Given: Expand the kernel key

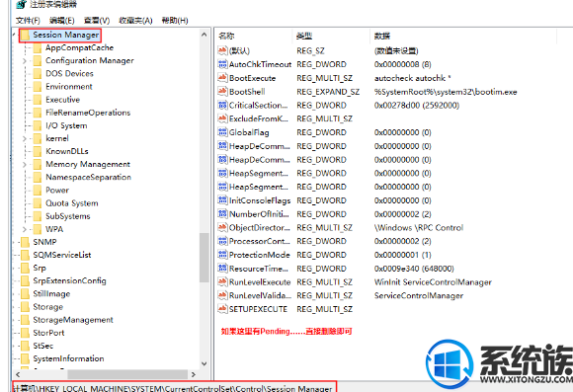Looking at the screenshot, I should (x=25, y=139).
